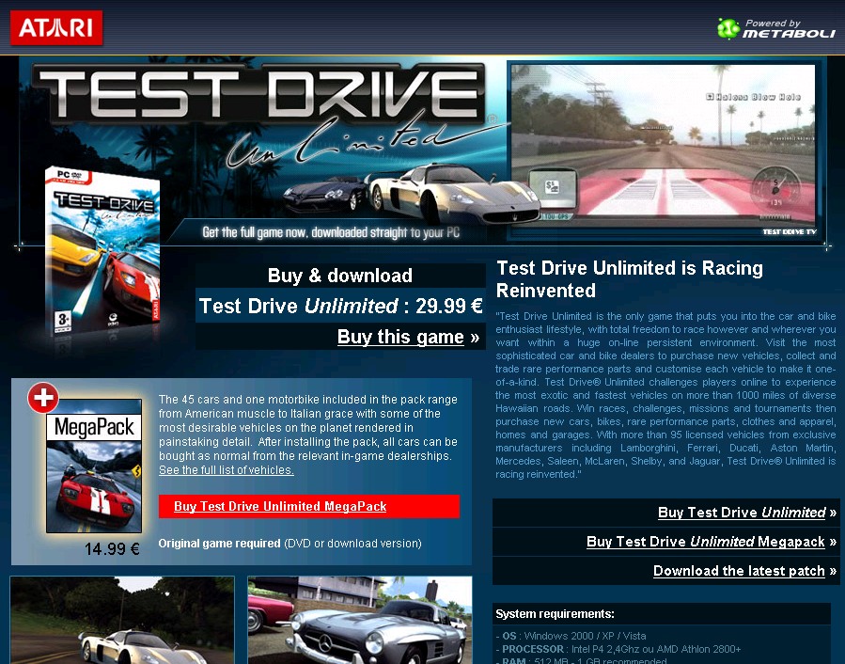845x664 pixels.
Task: Click the 'System requirements:' heading
Action: [x=556, y=614]
